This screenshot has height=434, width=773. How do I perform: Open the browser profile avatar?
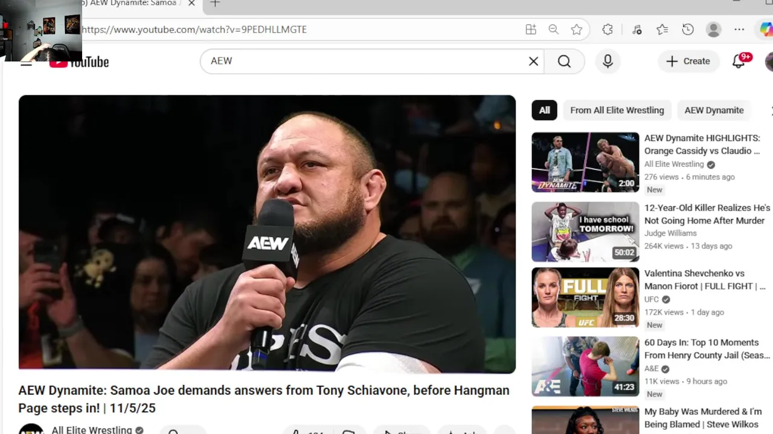pyautogui.click(x=714, y=30)
